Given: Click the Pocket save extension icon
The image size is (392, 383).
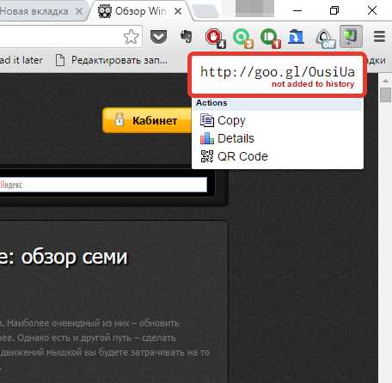Looking at the screenshot, I should point(158,37).
